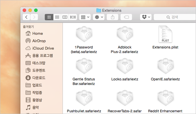The image size is (196, 114).
Task: Select the Gentle Status Bar.safariextz icon
Action: pyautogui.click(x=84, y=66)
